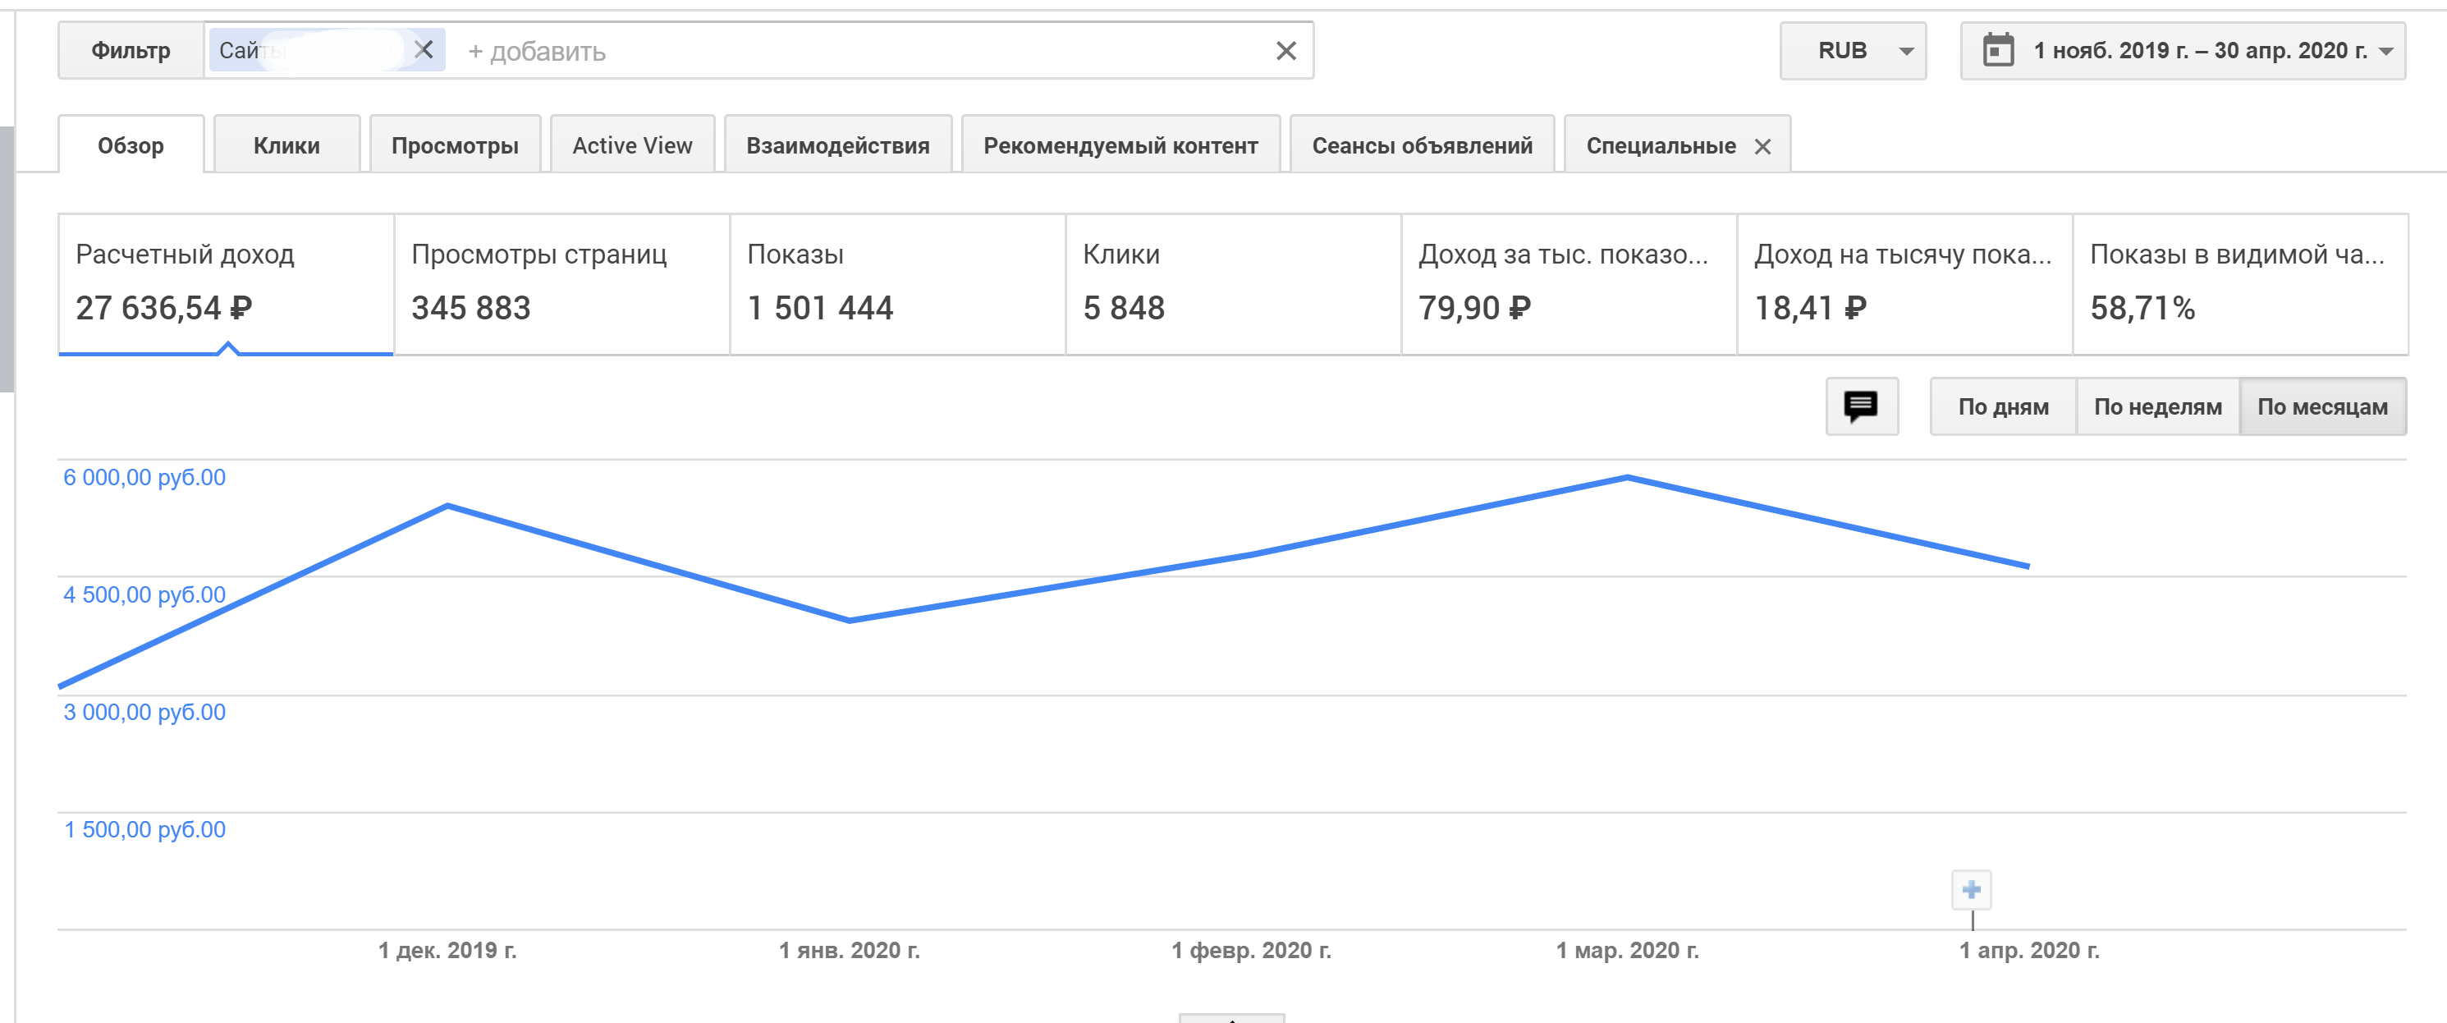Close the Специальные tab
Image resolution: width=2447 pixels, height=1023 pixels.
(x=1762, y=147)
